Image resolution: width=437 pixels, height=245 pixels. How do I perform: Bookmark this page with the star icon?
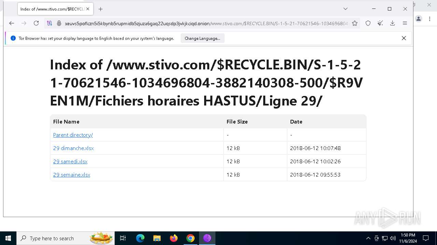pyautogui.click(x=355, y=23)
